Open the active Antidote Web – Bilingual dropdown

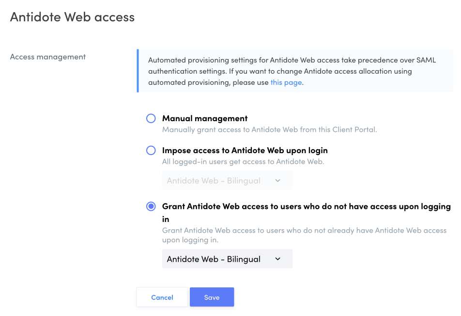(x=227, y=259)
